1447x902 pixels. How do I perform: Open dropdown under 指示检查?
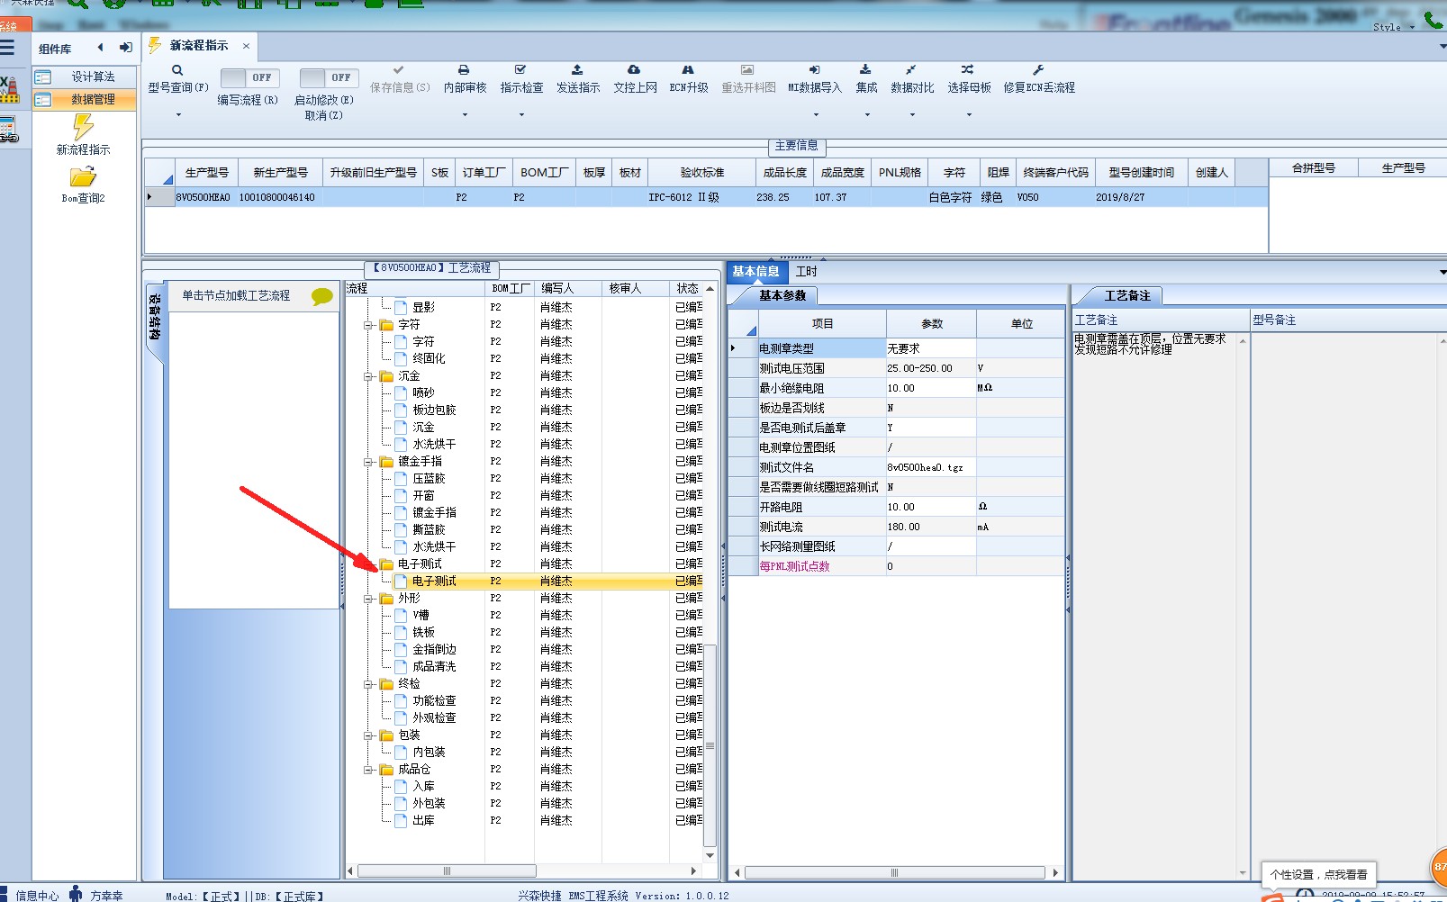pos(521,115)
